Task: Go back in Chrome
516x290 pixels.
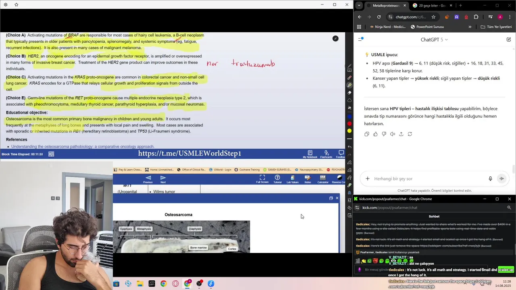Action: coord(360,17)
